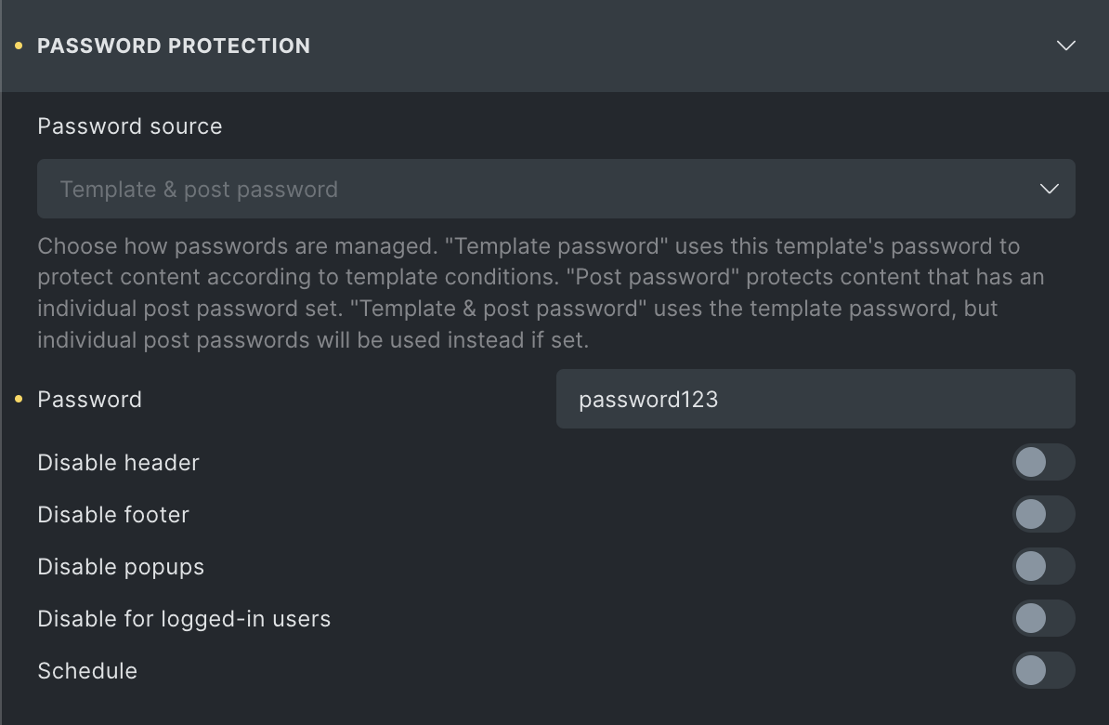Switch on Disable for logged-in users
Screen dimensions: 1109x725
tap(1043, 618)
